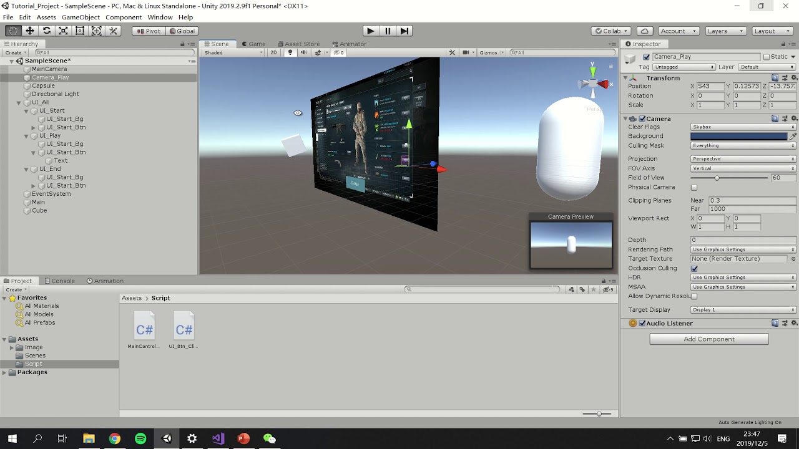Screen dimensions: 799x449
Task: Toggle Static checkbox
Action: (767, 57)
